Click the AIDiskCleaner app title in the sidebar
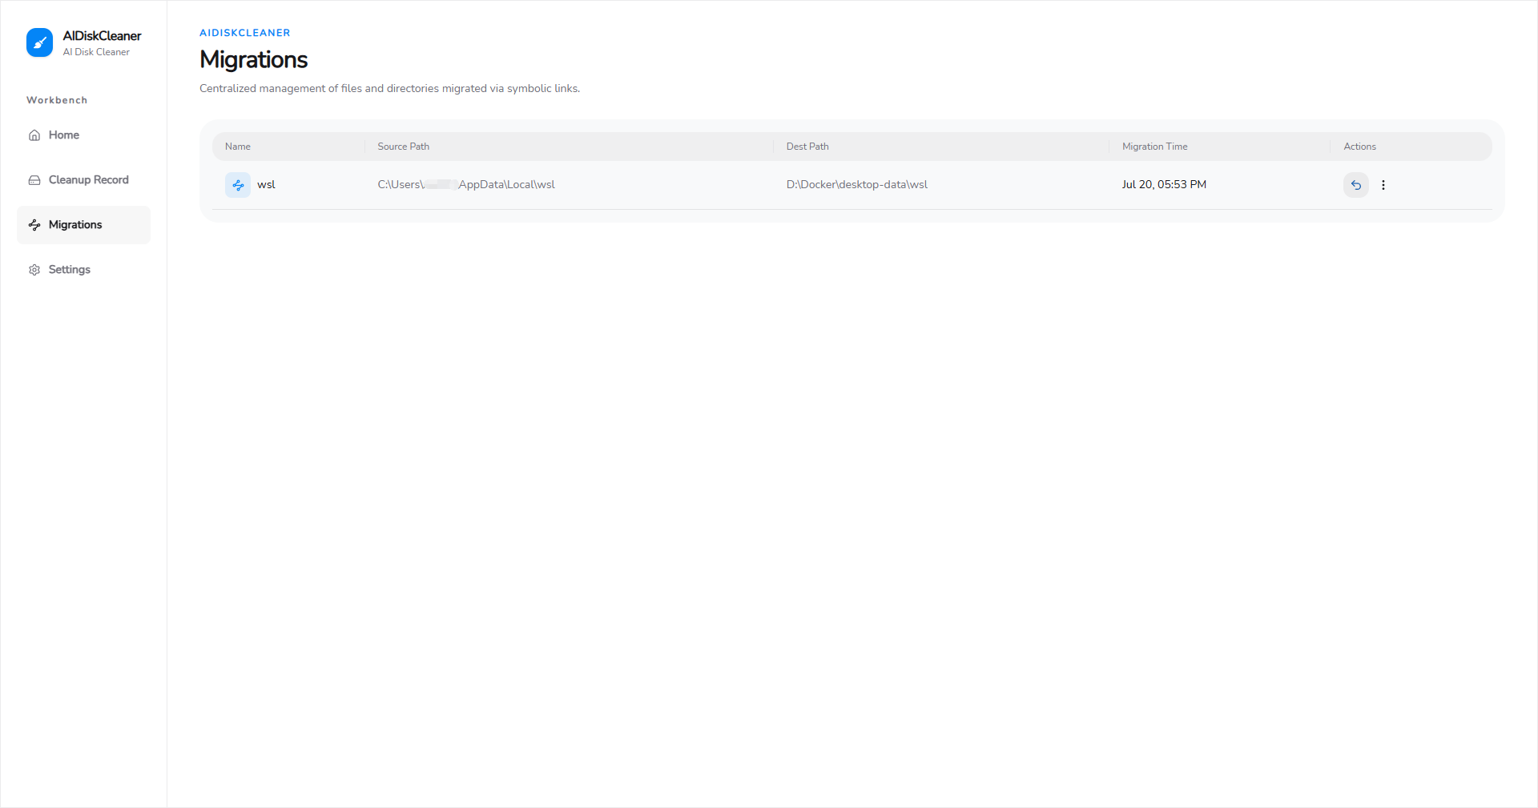Viewport: 1538px width, 808px height. pos(102,36)
